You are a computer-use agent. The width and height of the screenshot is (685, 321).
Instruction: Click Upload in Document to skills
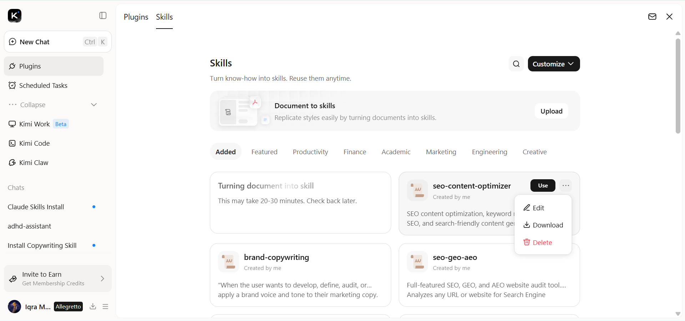click(x=551, y=111)
